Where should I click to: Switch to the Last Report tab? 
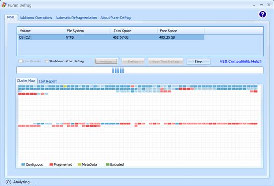pyautogui.click(x=48, y=81)
